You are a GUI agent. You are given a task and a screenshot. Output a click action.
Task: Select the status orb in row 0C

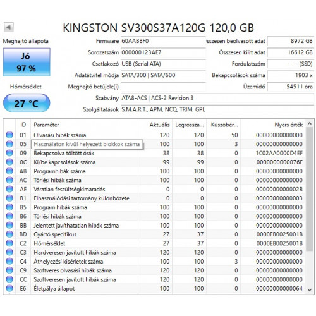click(x=9, y=162)
